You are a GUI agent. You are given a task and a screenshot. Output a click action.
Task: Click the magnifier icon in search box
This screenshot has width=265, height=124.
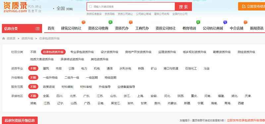[90, 7]
